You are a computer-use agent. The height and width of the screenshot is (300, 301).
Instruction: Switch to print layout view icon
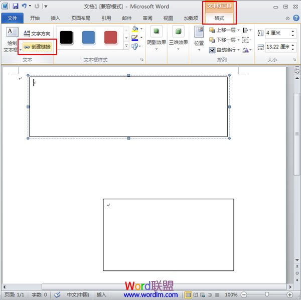[x=188, y=294]
